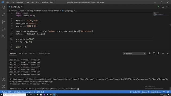Viewport: 171px width, 96px height.
Task: Switch to the DEBUG CONSOLE tab
Action: (x=44, y=53)
